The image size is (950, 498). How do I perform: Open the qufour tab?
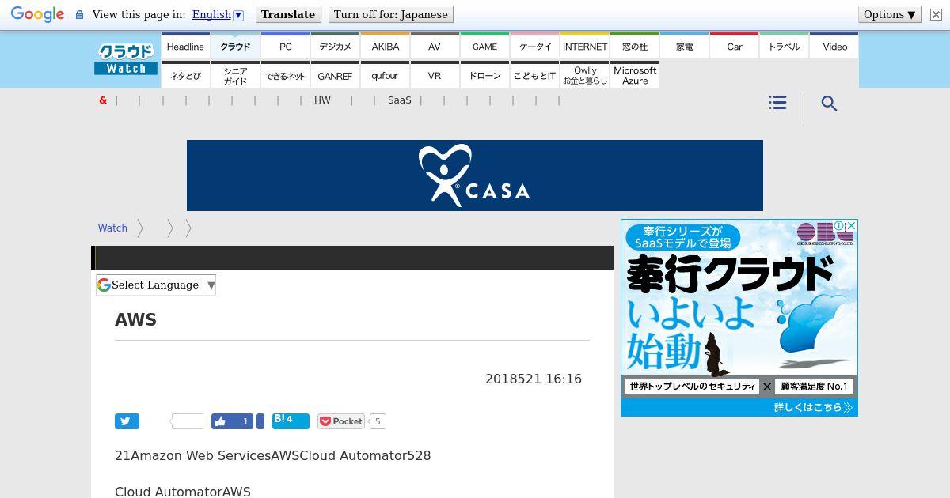coord(386,76)
